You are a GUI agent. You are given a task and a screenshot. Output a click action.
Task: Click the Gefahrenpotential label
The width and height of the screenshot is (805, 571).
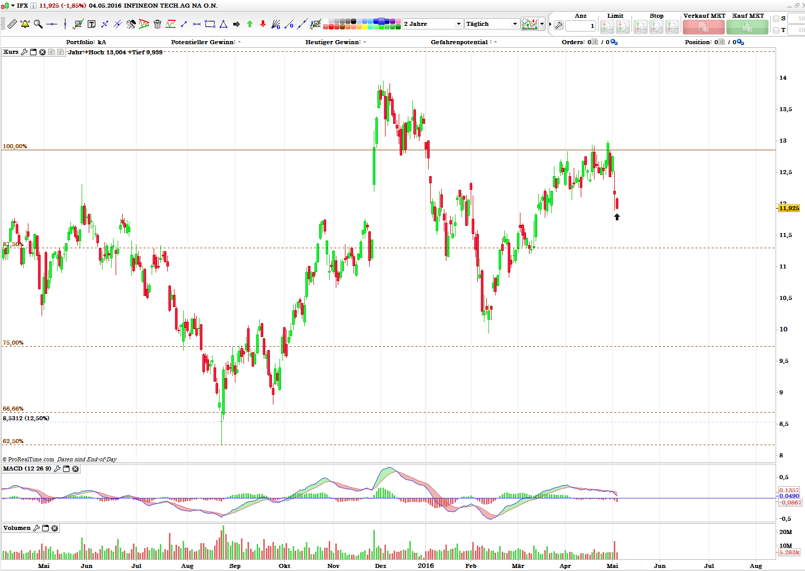(461, 42)
